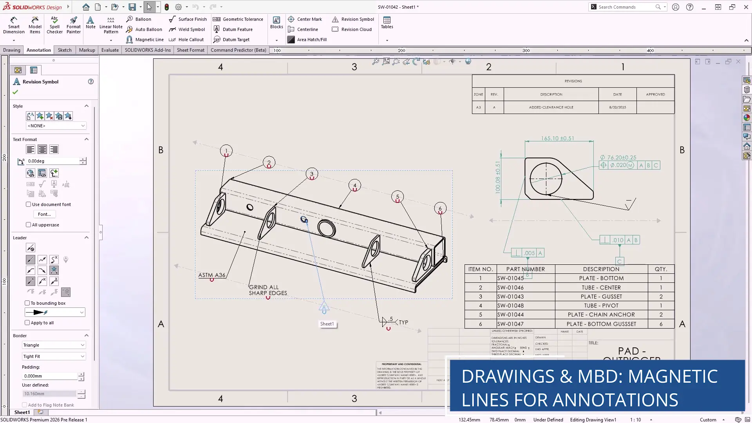Viewport: 752px width, 423px height.
Task: Confirm Revision Symbol with green checkmark
Action: pyautogui.click(x=15, y=92)
